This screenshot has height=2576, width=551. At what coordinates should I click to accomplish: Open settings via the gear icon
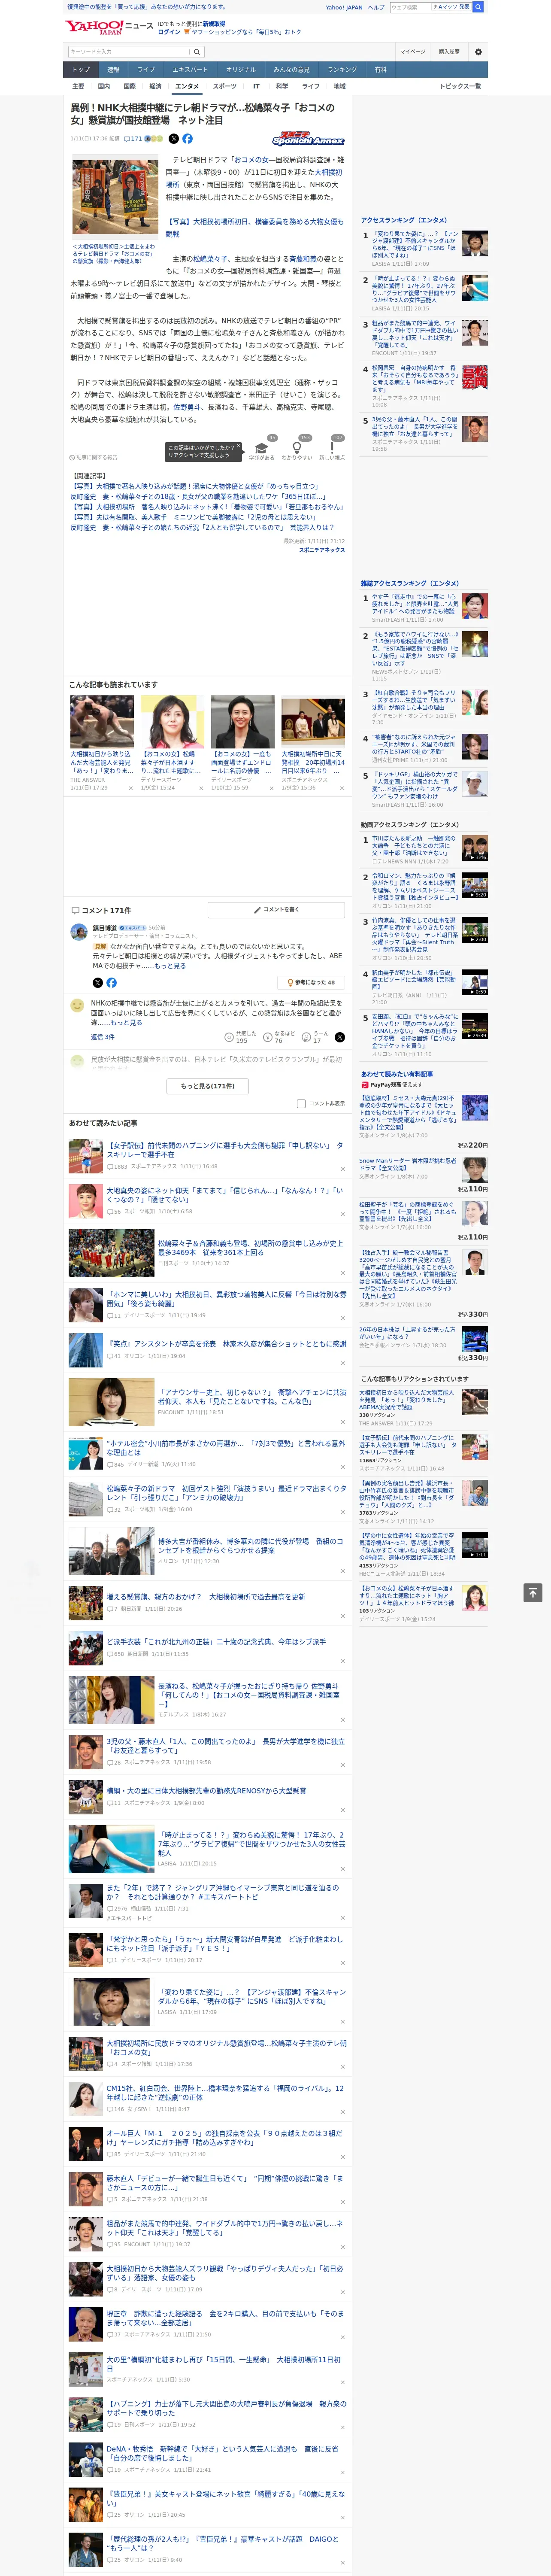tap(478, 52)
